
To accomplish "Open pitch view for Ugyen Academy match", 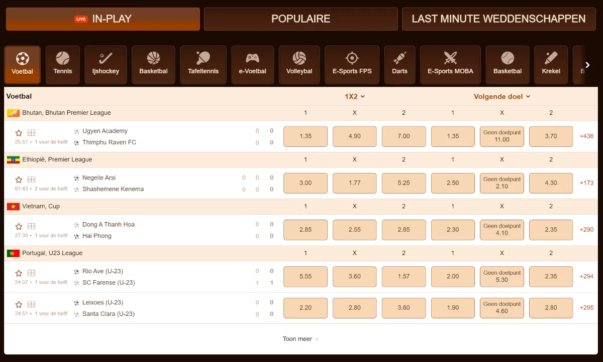I will tap(32, 133).
